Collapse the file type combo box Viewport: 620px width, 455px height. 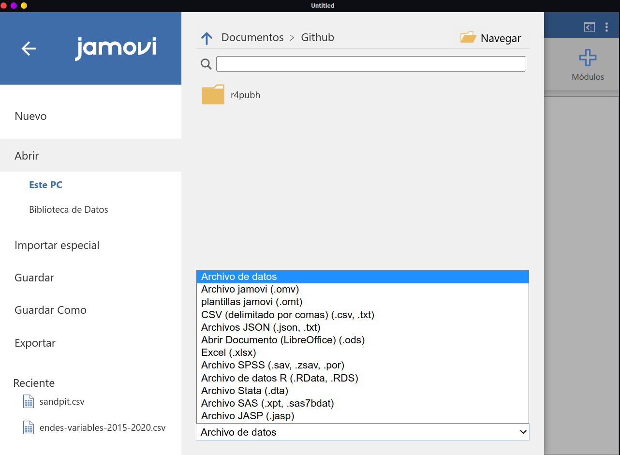[363, 432]
